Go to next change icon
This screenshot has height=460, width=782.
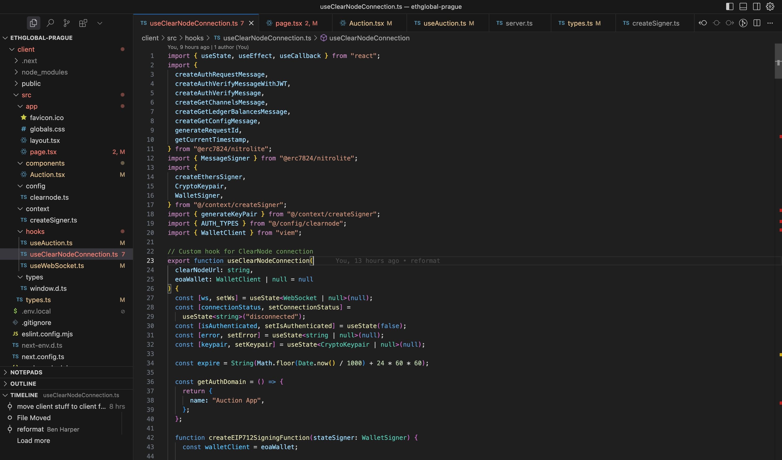click(x=730, y=23)
